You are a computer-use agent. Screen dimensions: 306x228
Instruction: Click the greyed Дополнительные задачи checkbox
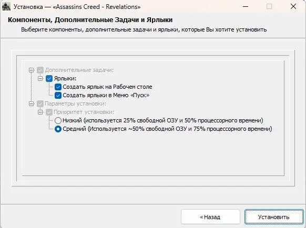click(x=40, y=70)
